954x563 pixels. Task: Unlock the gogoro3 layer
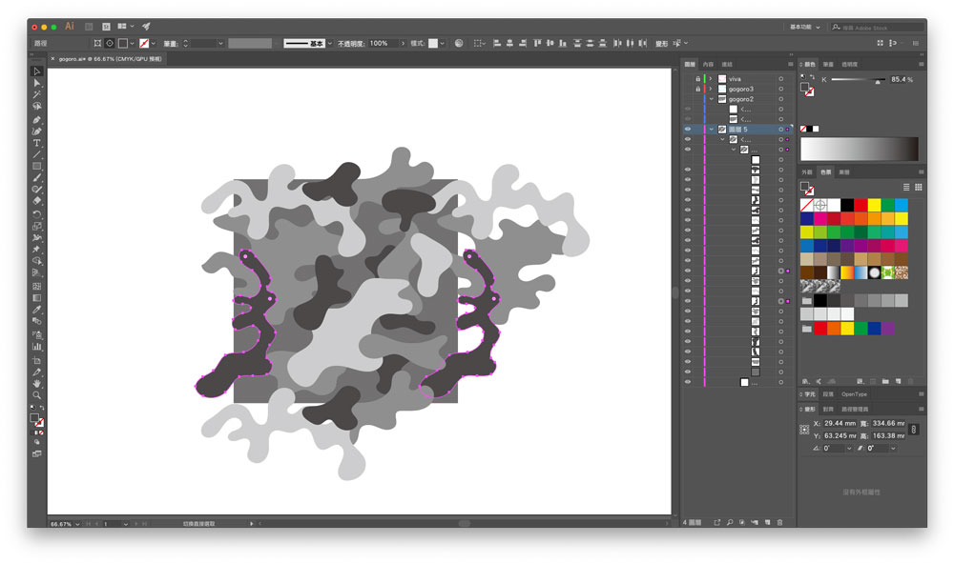coord(697,89)
